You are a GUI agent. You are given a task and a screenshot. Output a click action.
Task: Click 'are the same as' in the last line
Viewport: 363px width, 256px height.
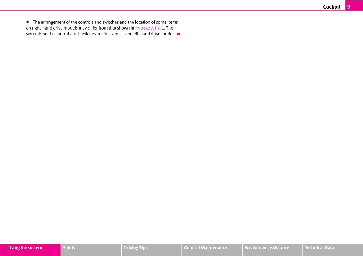click(x=111, y=34)
